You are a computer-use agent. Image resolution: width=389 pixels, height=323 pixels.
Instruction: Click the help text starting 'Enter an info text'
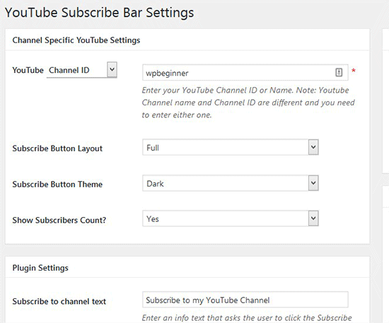247,318
